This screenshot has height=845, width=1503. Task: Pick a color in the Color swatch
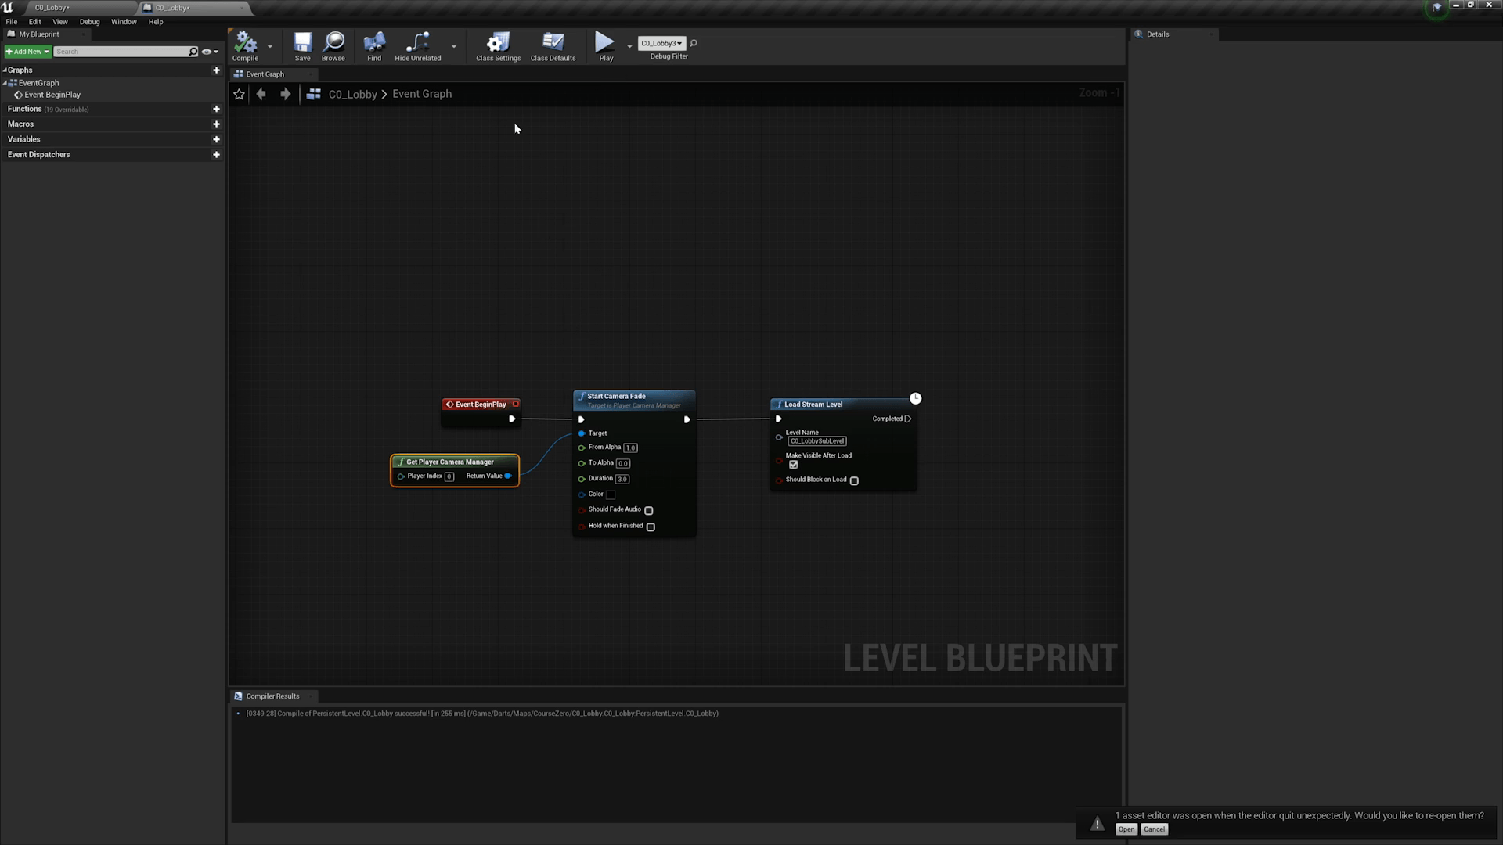[x=611, y=494]
